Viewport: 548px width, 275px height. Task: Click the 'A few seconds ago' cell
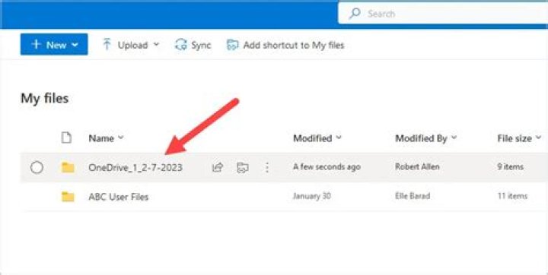click(327, 167)
